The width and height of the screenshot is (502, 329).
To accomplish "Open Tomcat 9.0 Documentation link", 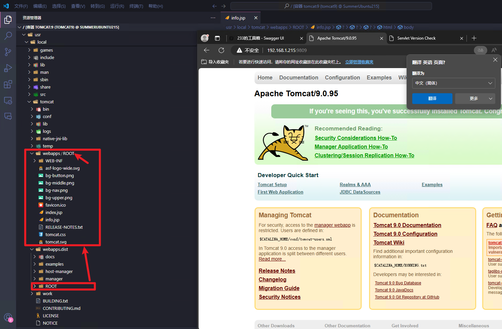I will click(407, 225).
